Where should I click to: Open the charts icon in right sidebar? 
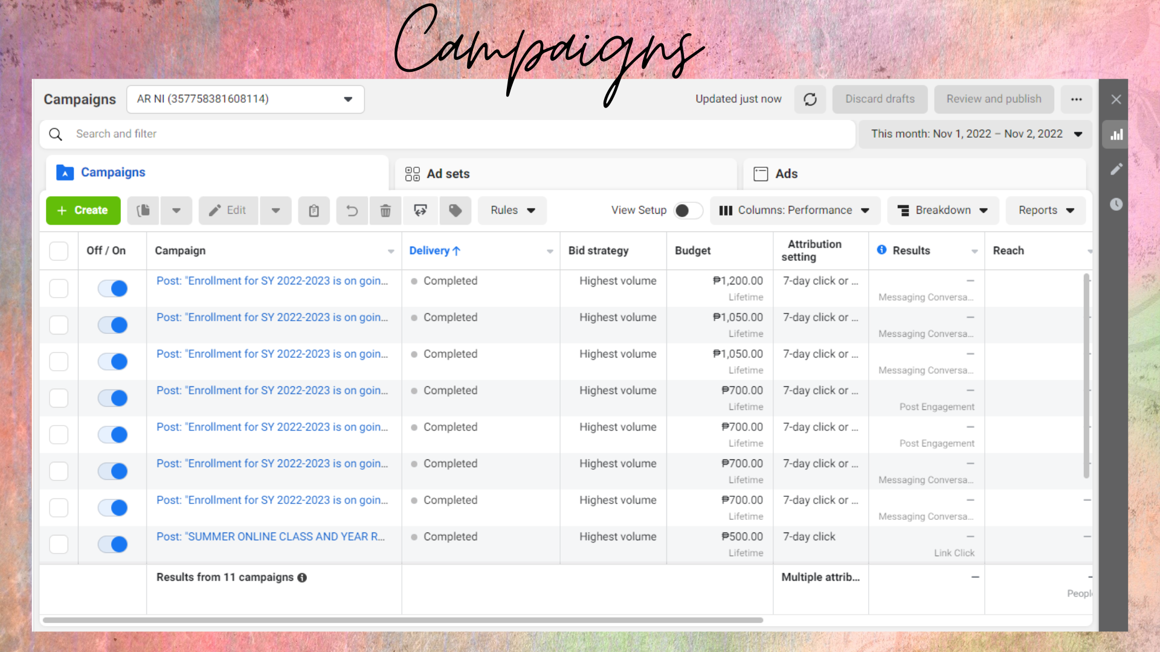[x=1116, y=135]
